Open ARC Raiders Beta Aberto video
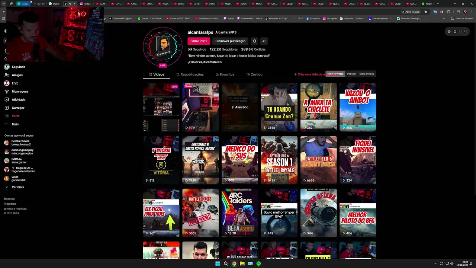The height and width of the screenshot is (268, 476). tap(240, 213)
